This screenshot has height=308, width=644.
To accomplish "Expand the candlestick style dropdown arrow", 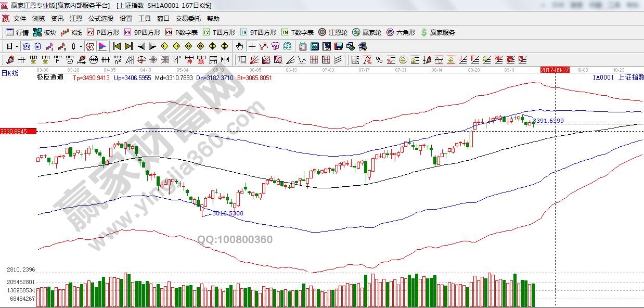I will [81, 46].
